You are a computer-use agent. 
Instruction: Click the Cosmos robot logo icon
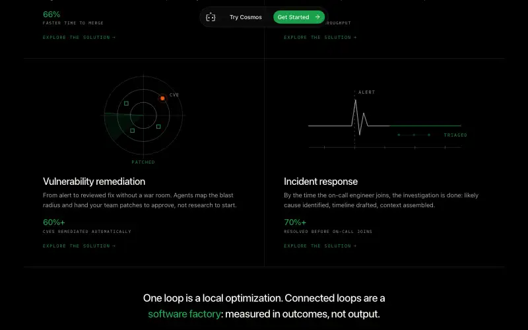click(211, 17)
